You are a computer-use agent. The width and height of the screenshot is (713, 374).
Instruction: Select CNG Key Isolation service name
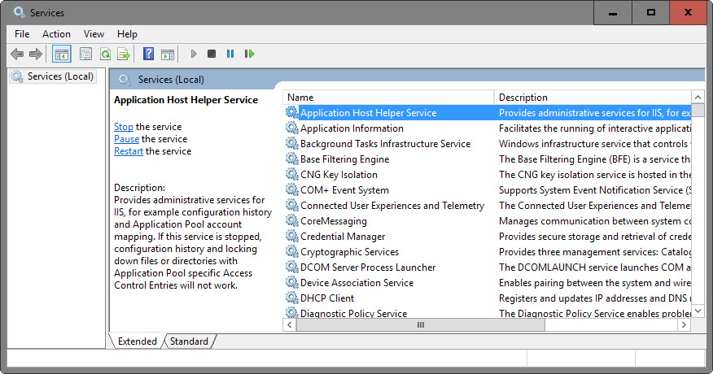pos(339,175)
